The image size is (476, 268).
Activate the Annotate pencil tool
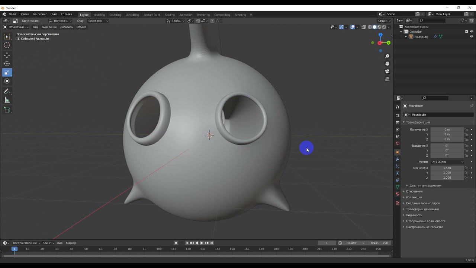7,91
